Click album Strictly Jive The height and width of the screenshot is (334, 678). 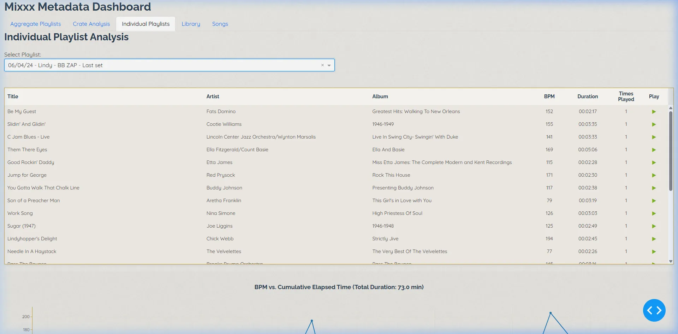point(385,239)
